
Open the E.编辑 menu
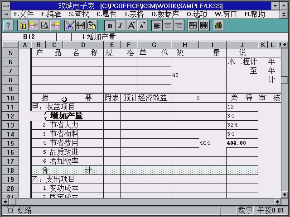coord(51,14)
